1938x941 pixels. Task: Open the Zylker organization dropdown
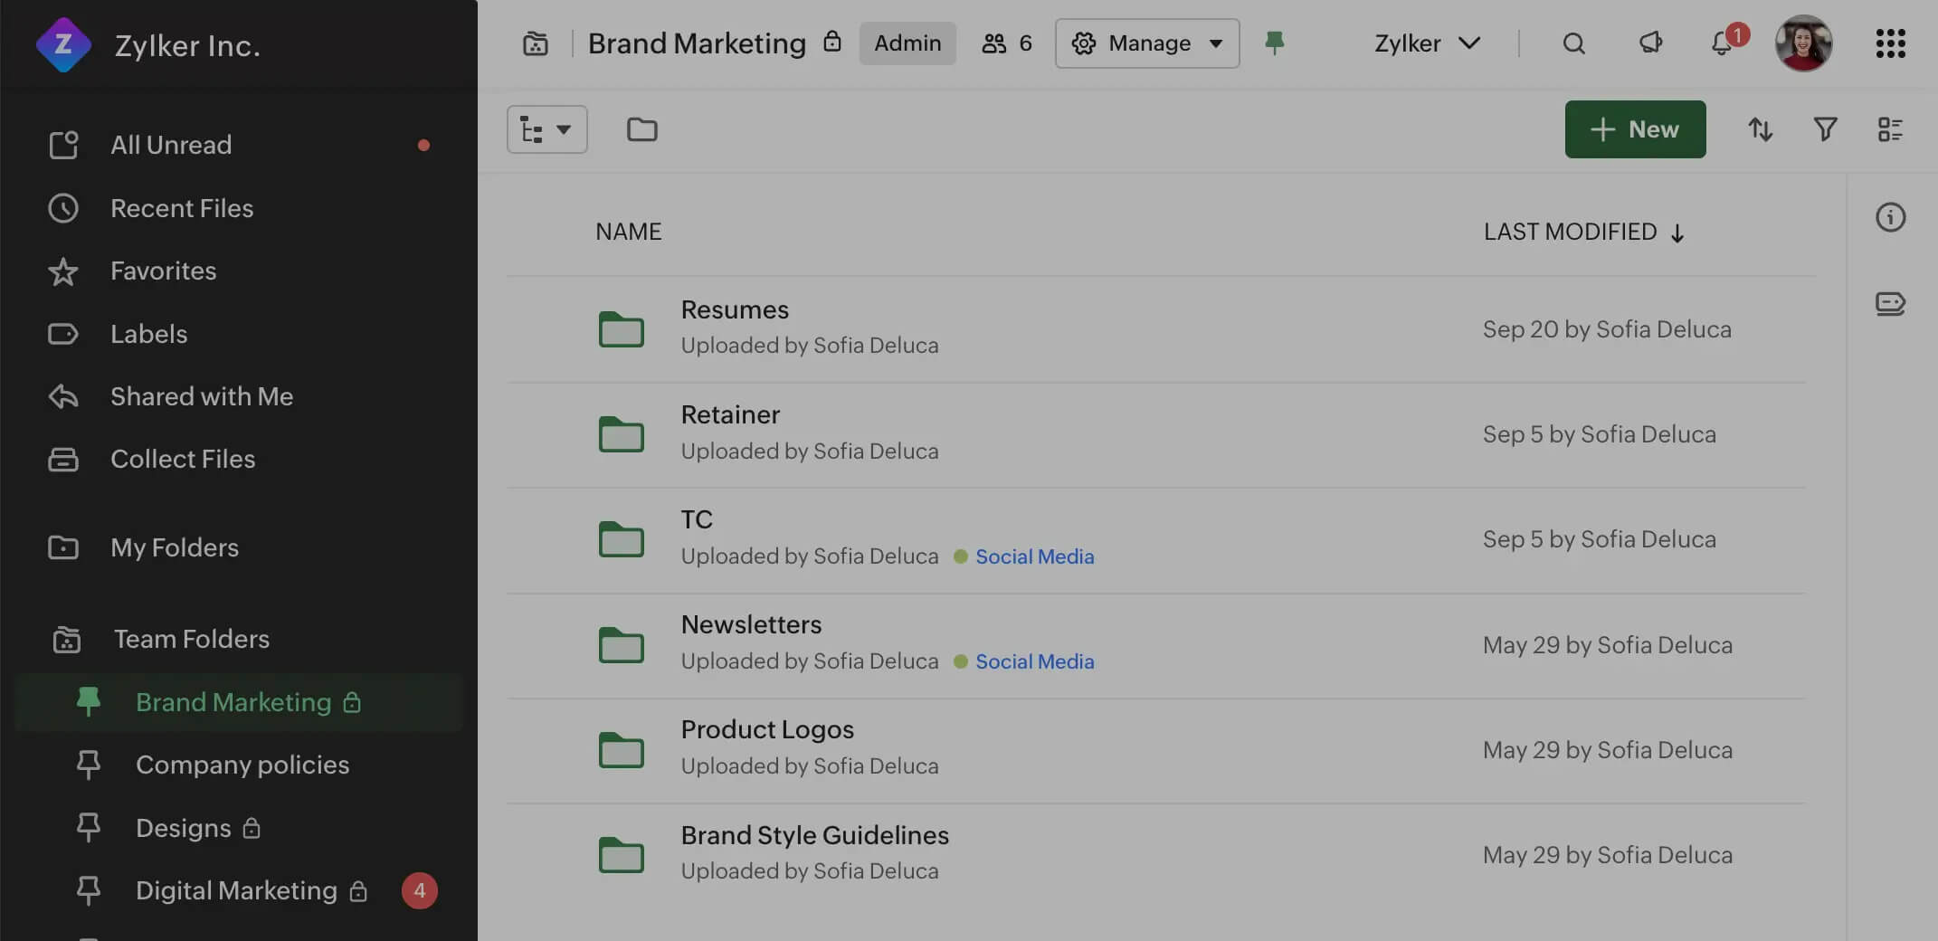coord(1427,43)
